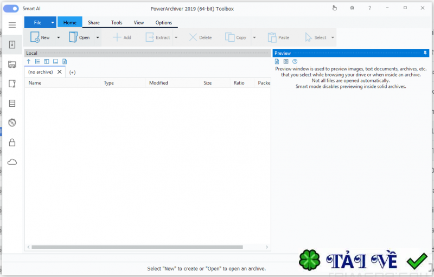Image resolution: width=434 pixels, height=277 pixels.
Task: Open the Options tab
Action: (x=164, y=23)
